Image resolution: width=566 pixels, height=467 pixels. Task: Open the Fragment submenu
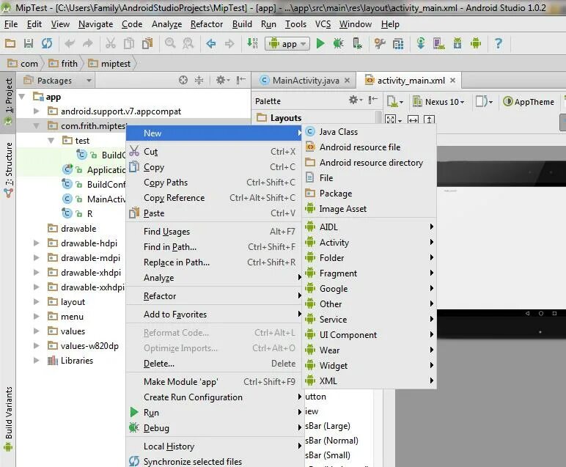click(369, 273)
